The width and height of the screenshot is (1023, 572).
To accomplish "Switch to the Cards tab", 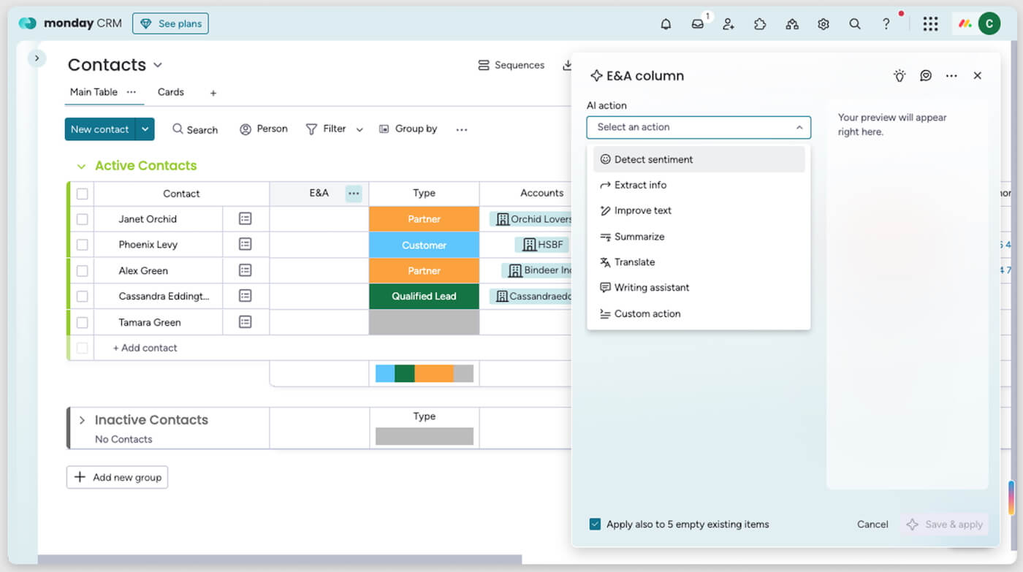I will 170,92.
